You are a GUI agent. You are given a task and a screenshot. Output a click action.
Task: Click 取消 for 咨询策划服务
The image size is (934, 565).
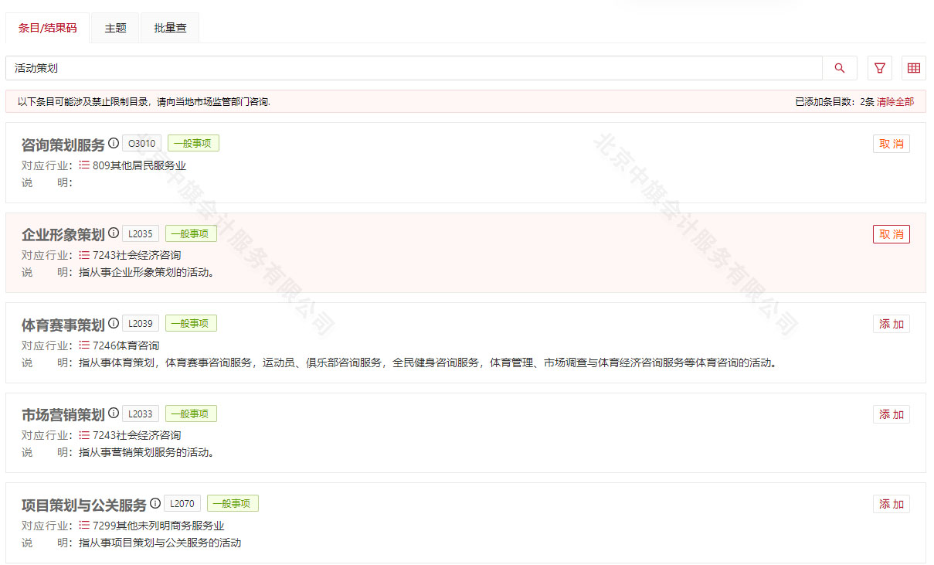pyautogui.click(x=891, y=143)
